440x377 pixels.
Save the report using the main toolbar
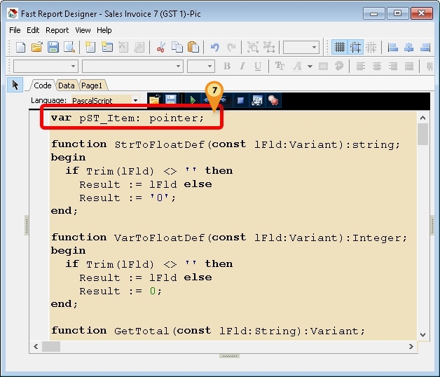pos(53,48)
